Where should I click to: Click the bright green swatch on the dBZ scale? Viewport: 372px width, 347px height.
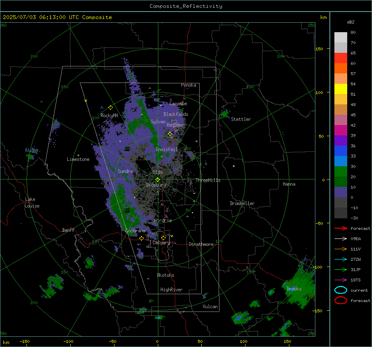pos(341,172)
